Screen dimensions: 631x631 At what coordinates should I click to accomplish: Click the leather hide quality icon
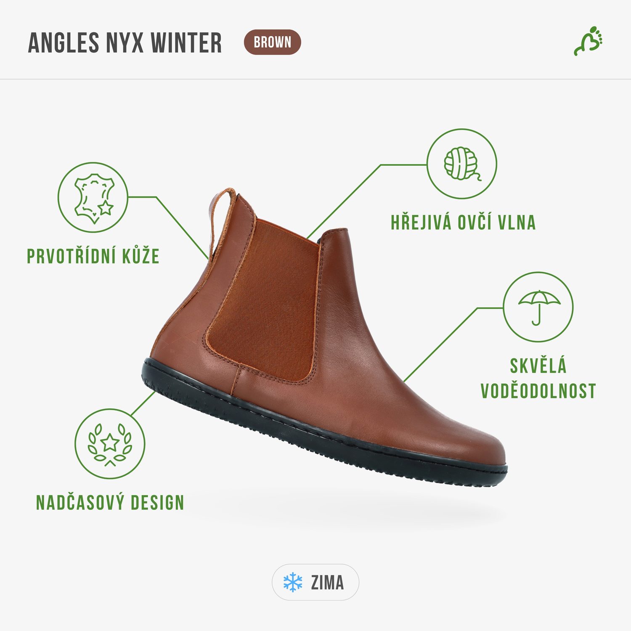(93, 197)
